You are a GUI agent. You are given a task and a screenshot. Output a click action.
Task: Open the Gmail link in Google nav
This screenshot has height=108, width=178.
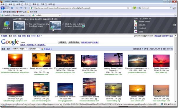[33, 36]
